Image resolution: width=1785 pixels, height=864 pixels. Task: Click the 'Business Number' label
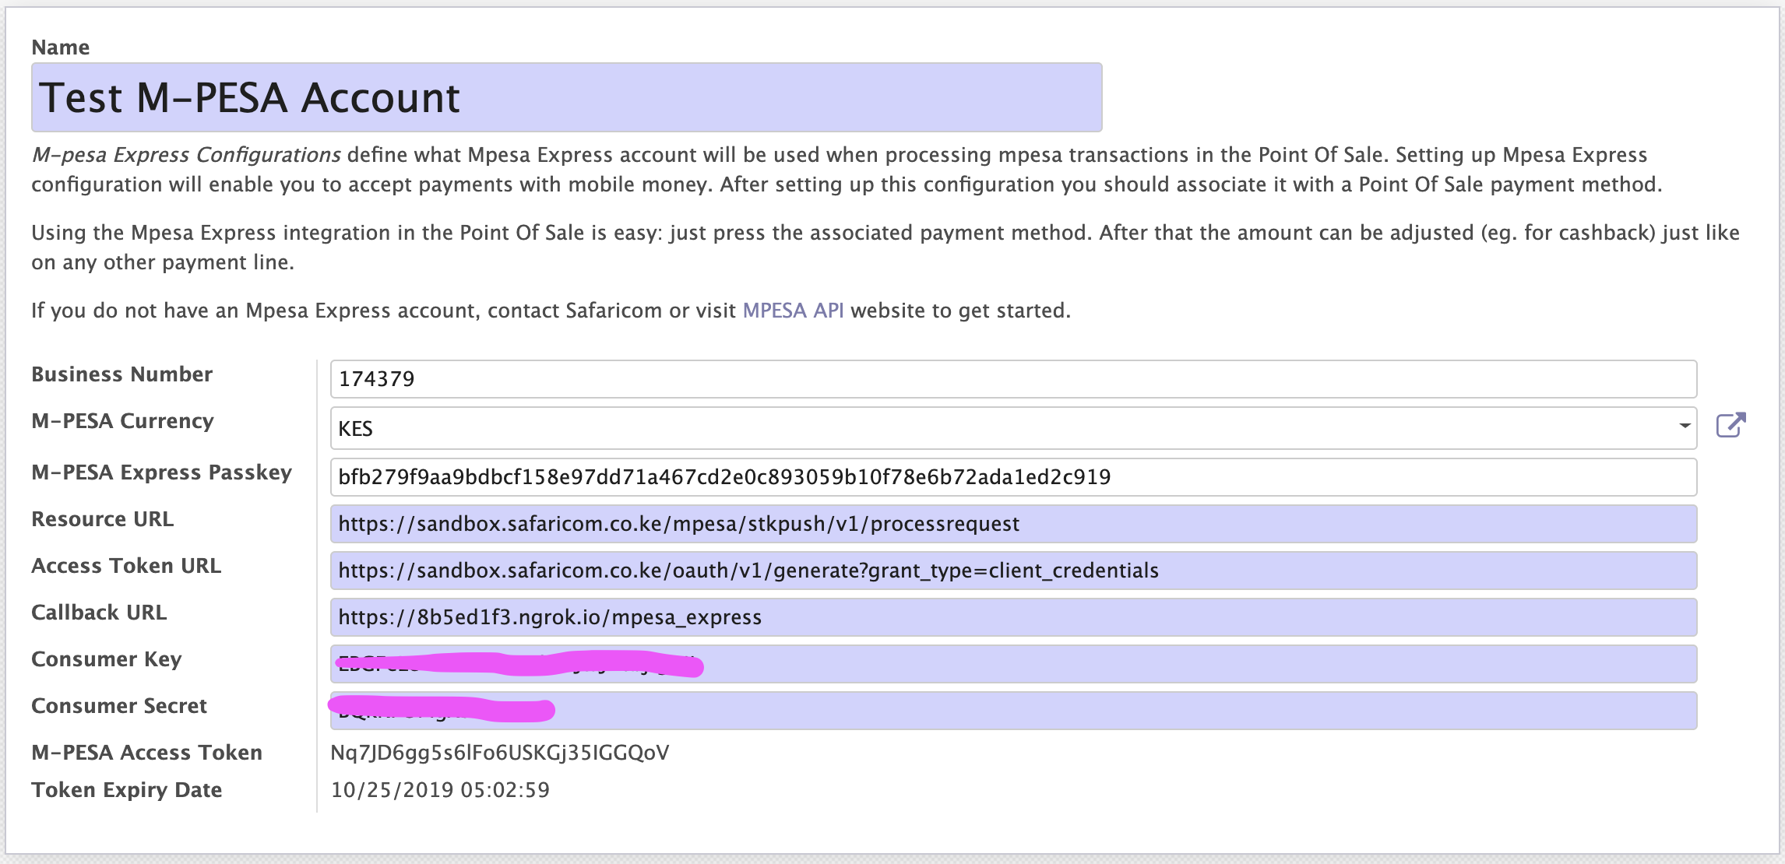(121, 374)
